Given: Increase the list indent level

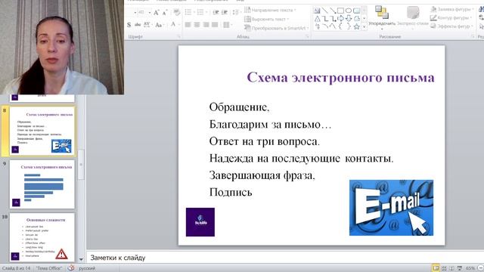Looking at the screenshot, I should click(225, 12).
